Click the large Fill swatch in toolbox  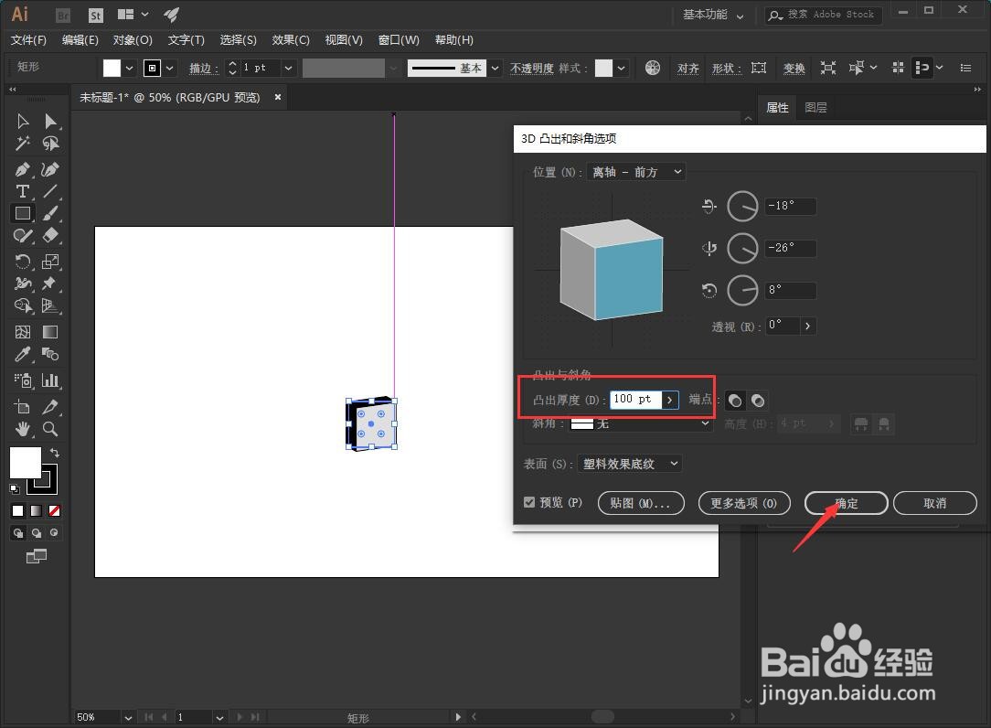[26, 463]
